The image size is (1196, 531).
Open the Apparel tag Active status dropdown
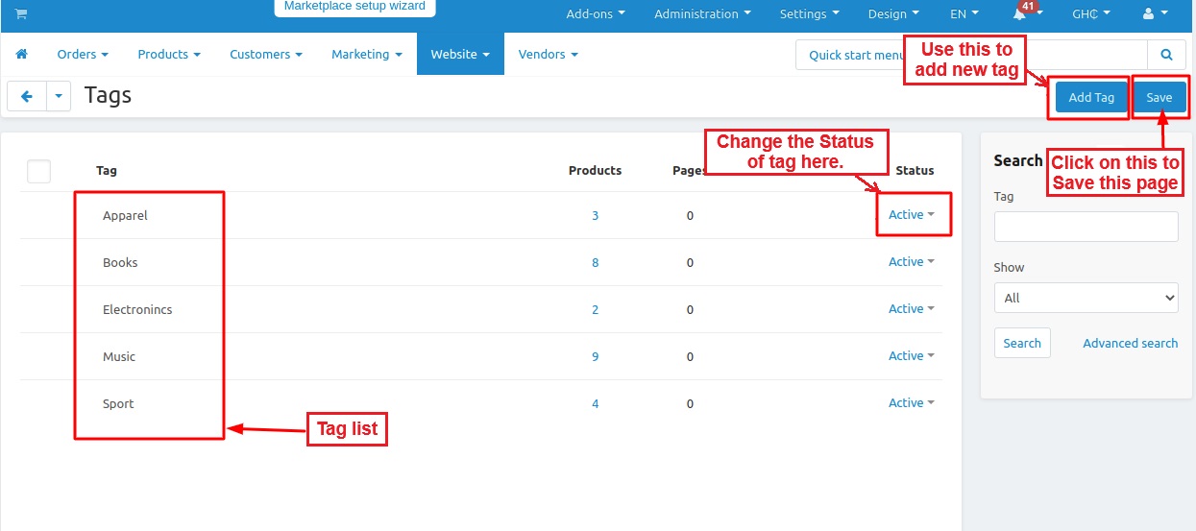tap(911, 215)
